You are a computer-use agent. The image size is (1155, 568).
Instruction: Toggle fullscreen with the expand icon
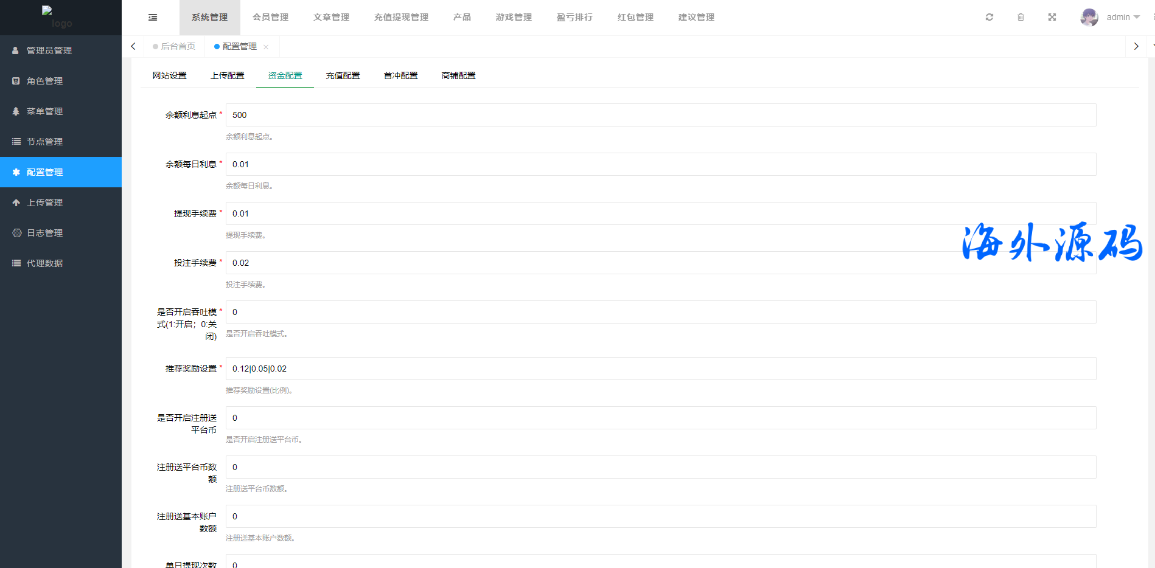[x=1052, y=17]
